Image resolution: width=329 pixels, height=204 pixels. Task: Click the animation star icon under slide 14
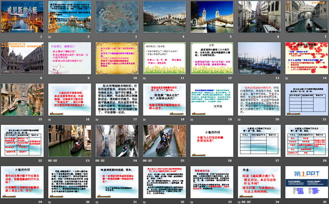click(287, 78)
